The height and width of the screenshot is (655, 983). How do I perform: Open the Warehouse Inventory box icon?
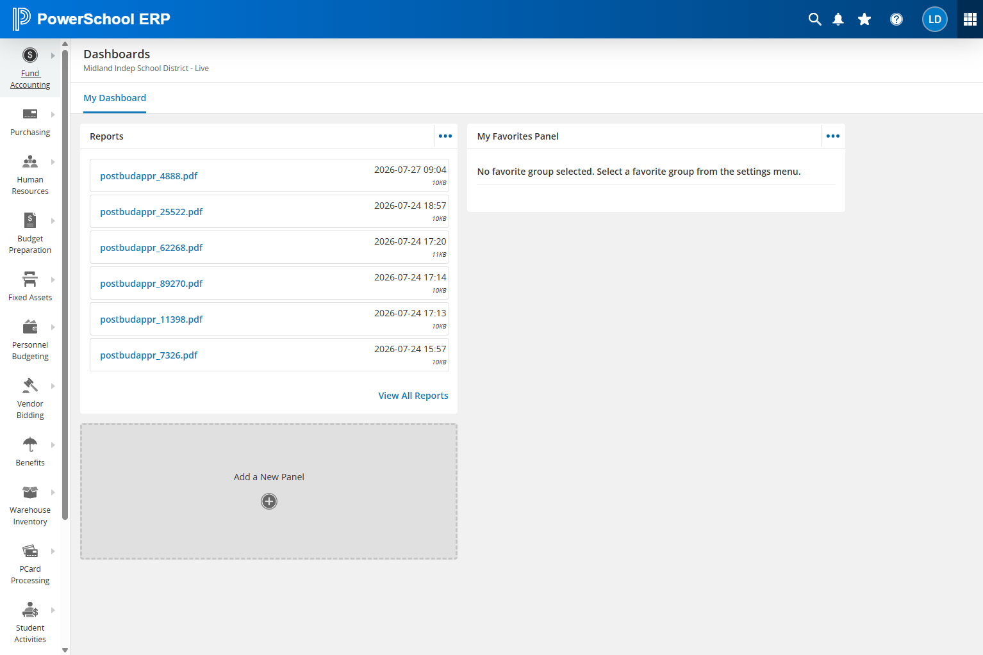coord(30,492)
